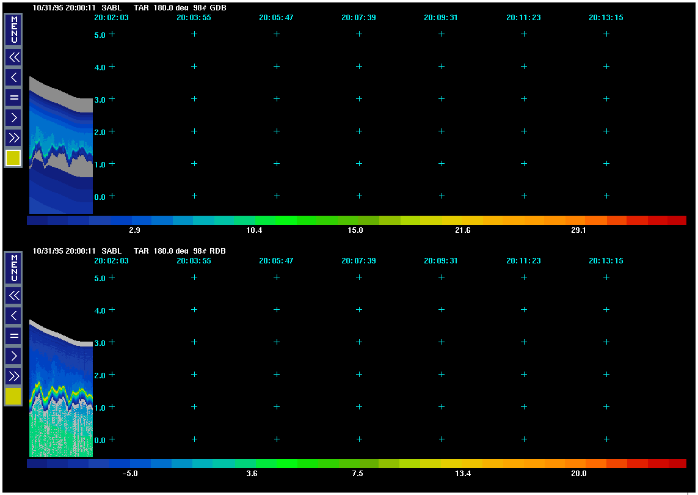Pick the dark blue end of RDB color bar
Screen dimensions: 698x495
(37, 464)
